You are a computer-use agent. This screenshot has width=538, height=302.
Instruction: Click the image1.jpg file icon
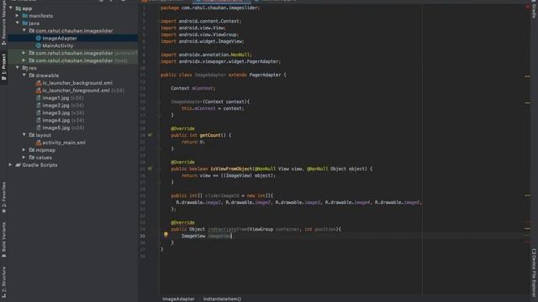pyautogui.click(x=39, y=98)
